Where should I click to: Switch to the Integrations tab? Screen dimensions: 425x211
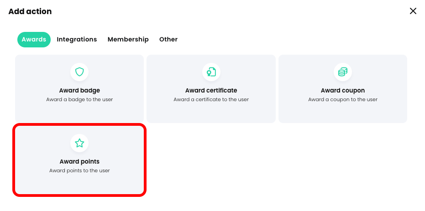[77, 40]
